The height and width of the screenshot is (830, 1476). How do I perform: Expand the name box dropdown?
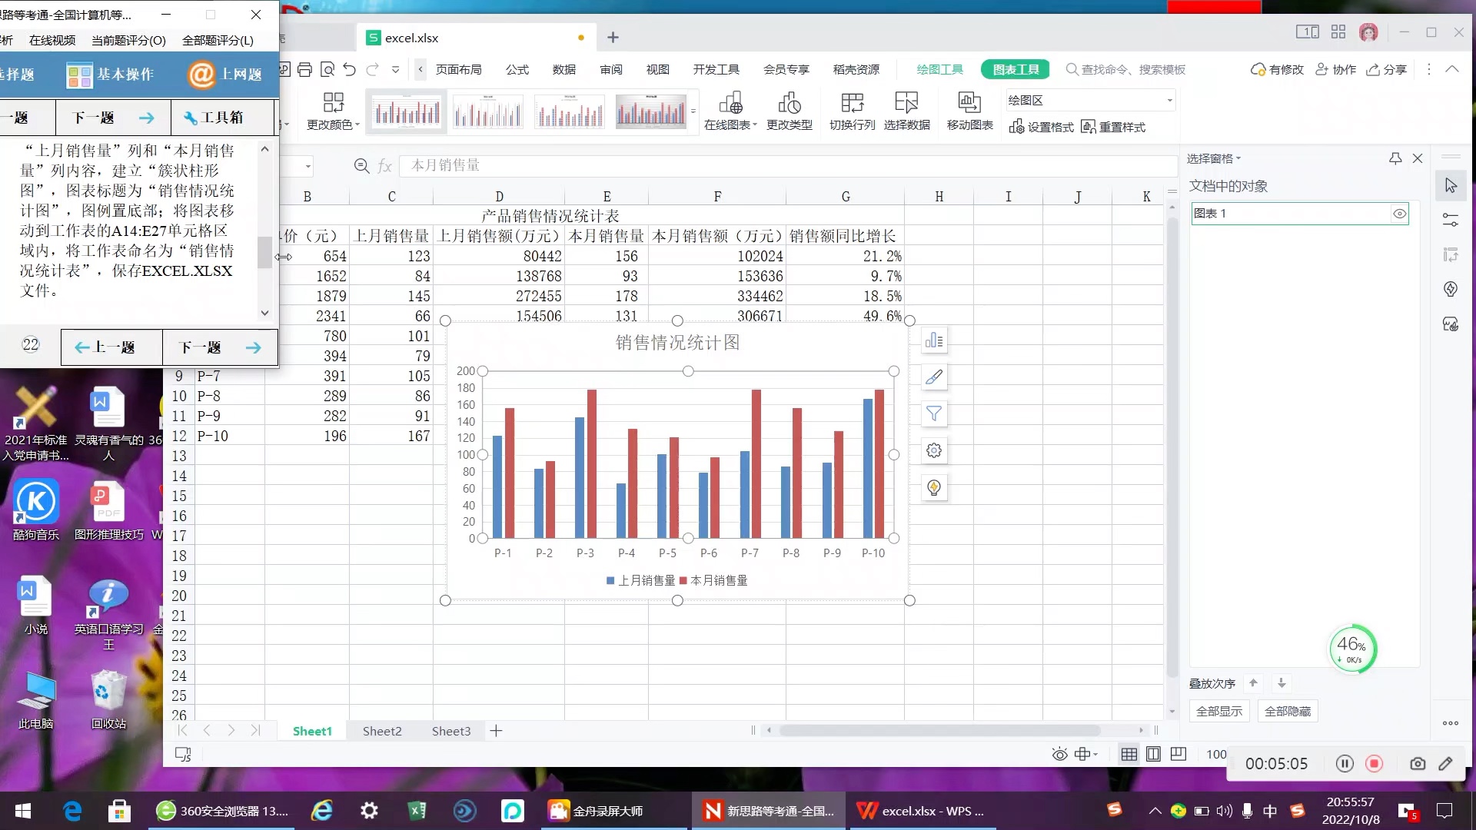point(308,166)
